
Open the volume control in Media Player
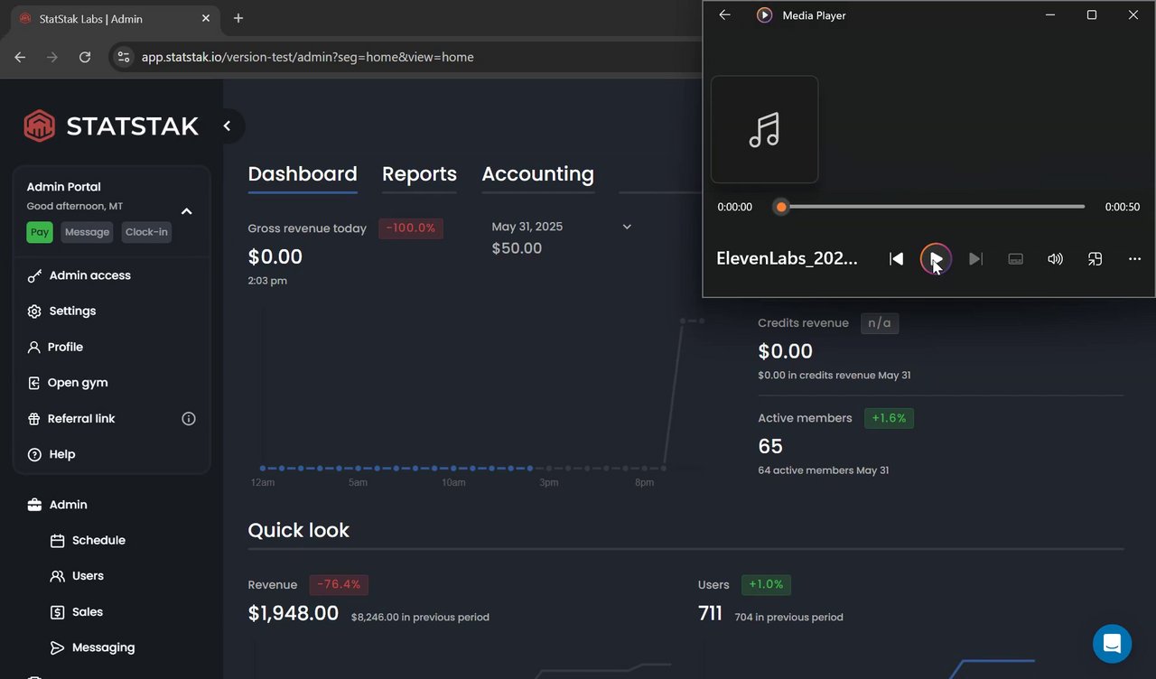tap(1055, 259)
